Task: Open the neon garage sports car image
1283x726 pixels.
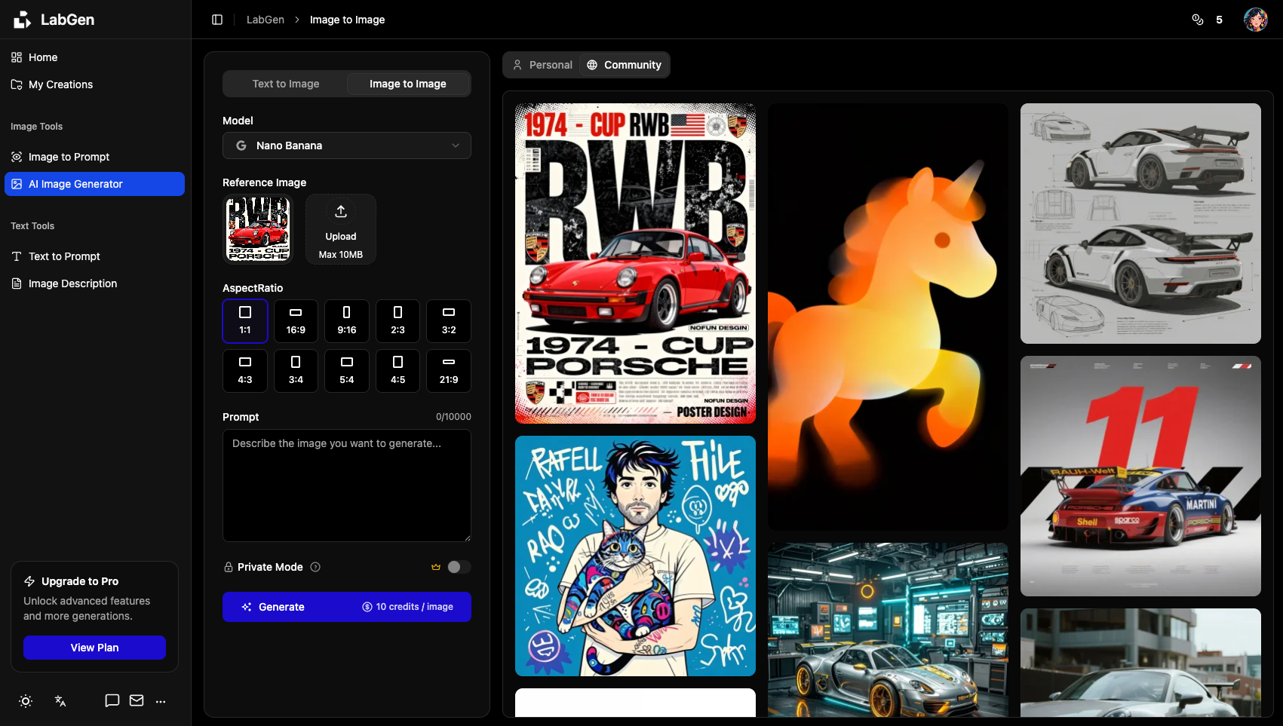Action: (x=888, y=630)
